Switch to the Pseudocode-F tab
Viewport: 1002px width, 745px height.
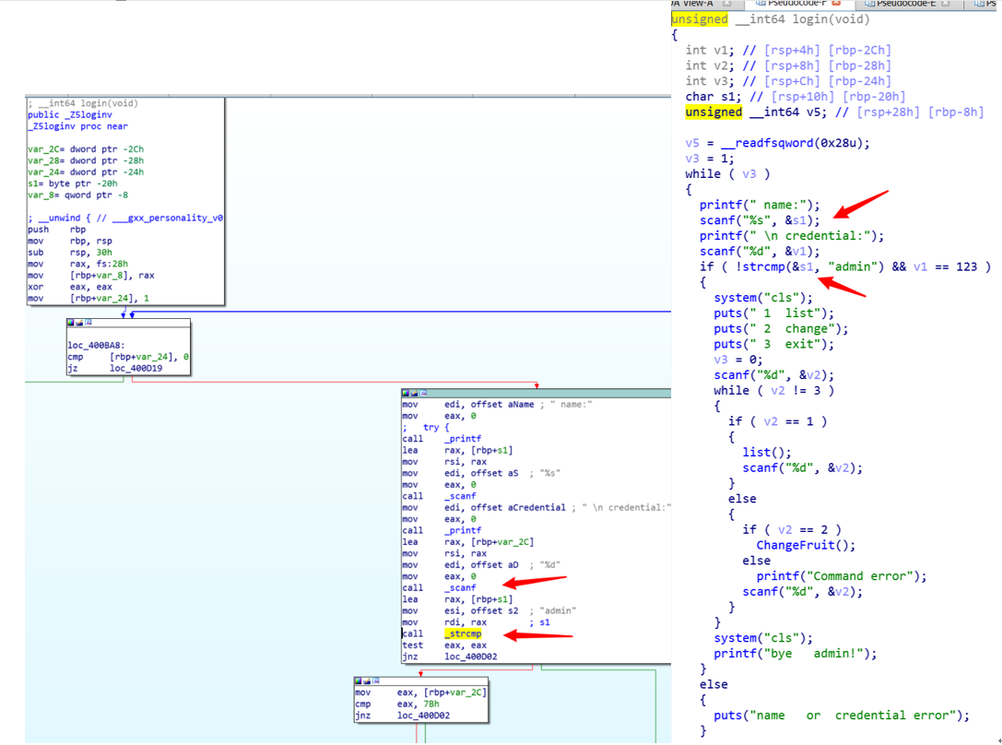(x=791, y=5)
